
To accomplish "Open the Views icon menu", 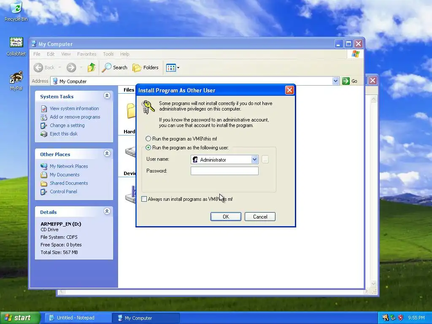I will click(x=173, y=67).
